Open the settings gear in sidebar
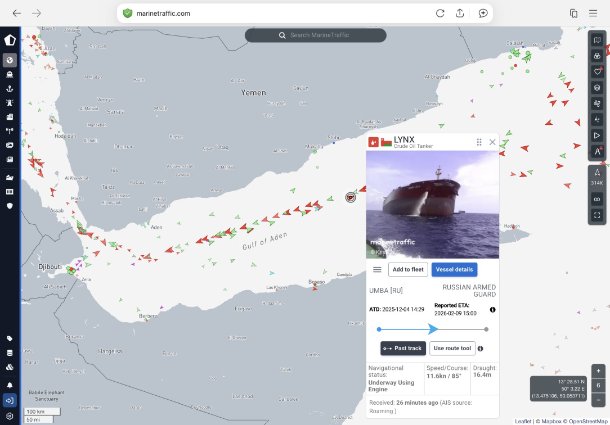610x425 pixels. [x=10, y=416]
